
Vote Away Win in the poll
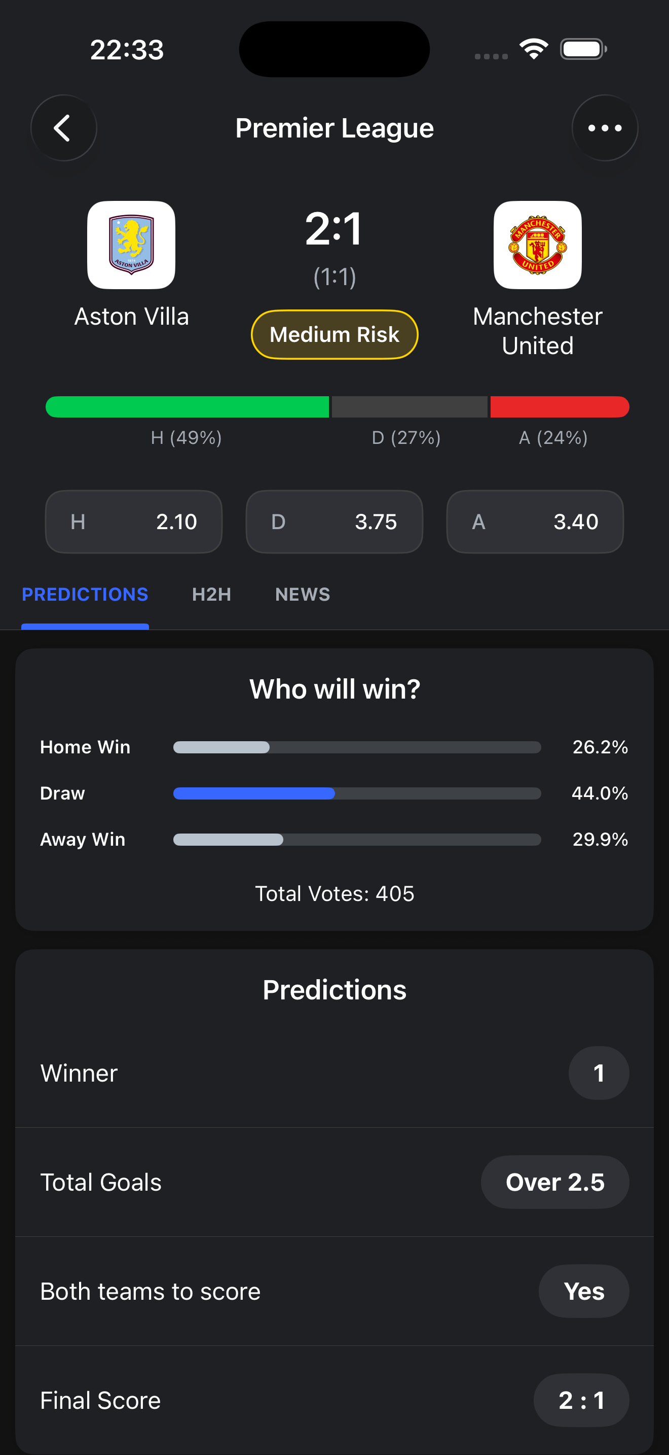(356, 840)
